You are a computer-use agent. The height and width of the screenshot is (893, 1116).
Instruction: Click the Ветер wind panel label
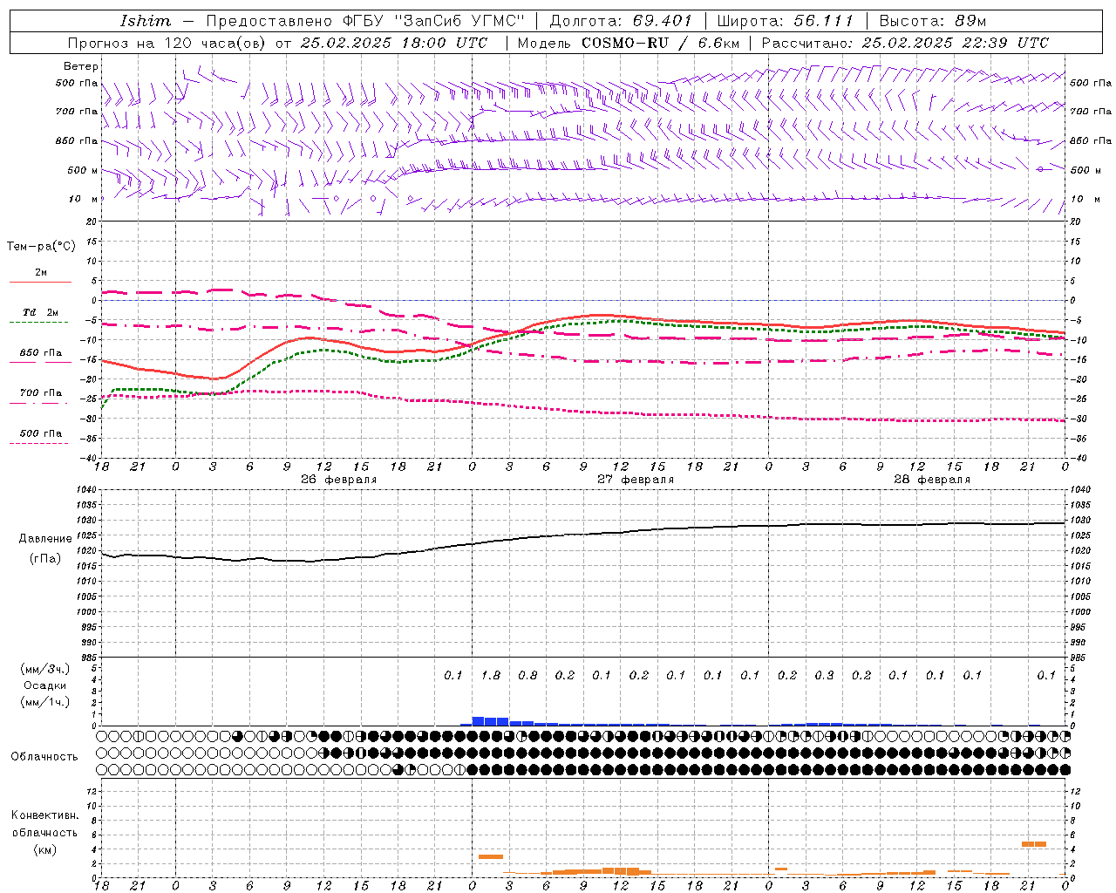pyautogui.click(x=81, y=66)
